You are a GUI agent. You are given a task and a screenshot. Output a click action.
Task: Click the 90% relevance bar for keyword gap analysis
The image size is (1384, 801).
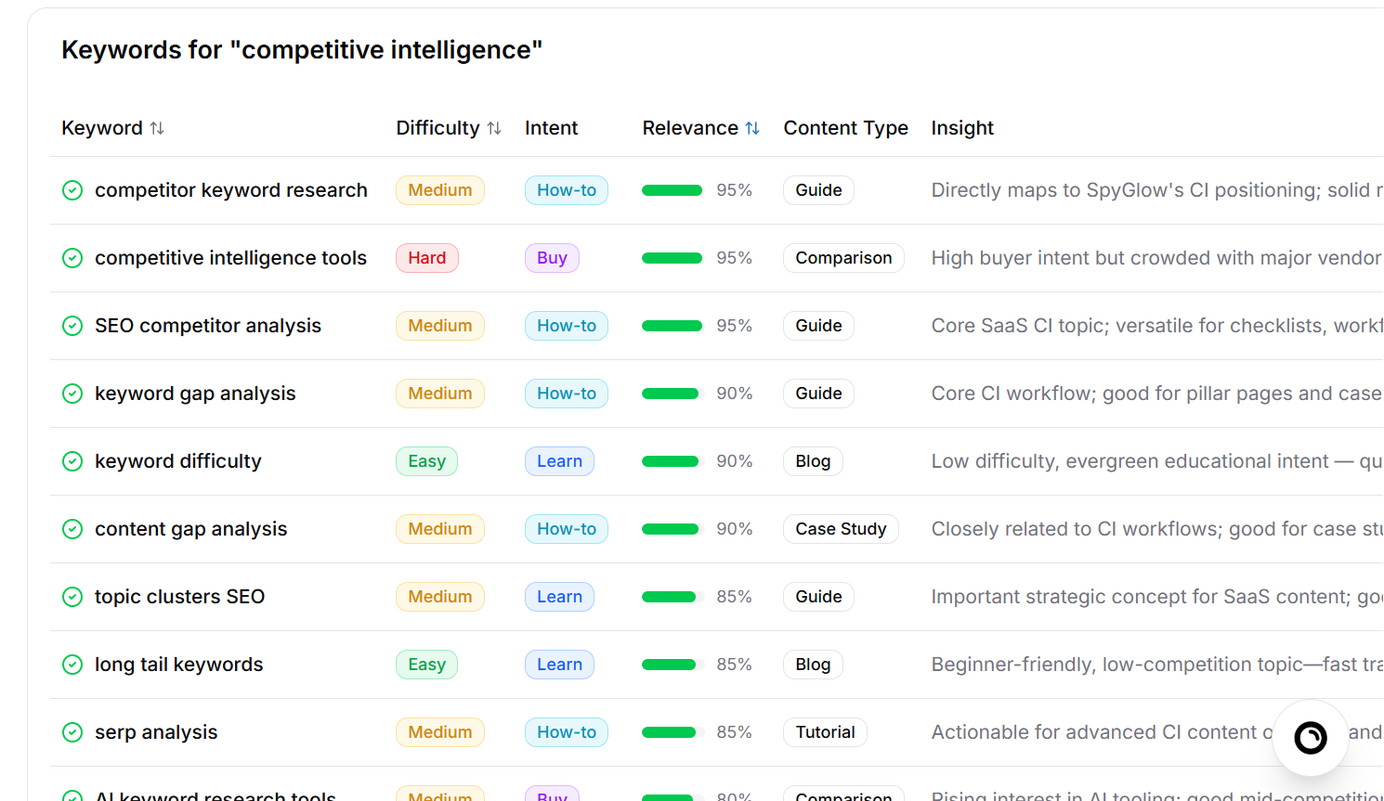tap(672, 393)
